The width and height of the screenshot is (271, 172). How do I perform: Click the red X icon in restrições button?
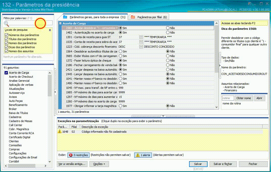pyautogui.click(x=71, y=155)
